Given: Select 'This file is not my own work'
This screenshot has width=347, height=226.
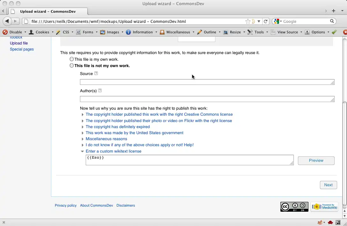Looking at the screenshot, I should (72, 65).
